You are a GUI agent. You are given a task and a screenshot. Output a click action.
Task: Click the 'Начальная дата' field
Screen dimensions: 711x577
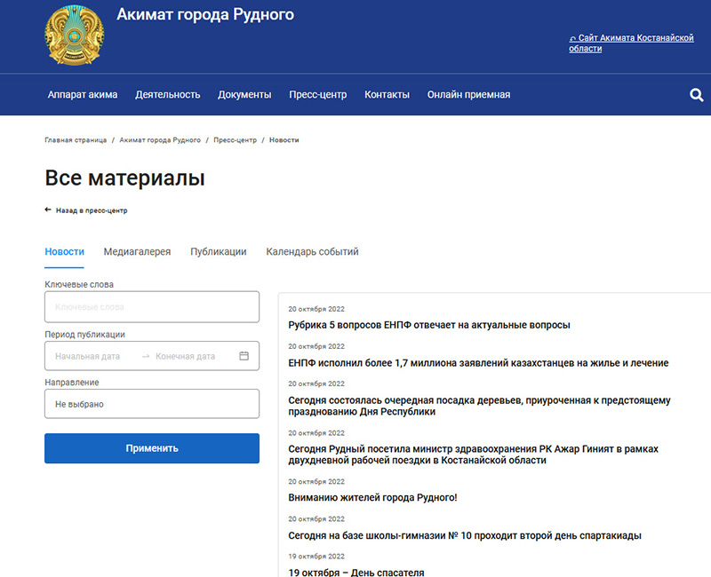click(87, 357)
